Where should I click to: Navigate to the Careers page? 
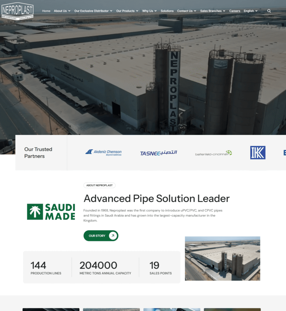(x=234, y=11)
